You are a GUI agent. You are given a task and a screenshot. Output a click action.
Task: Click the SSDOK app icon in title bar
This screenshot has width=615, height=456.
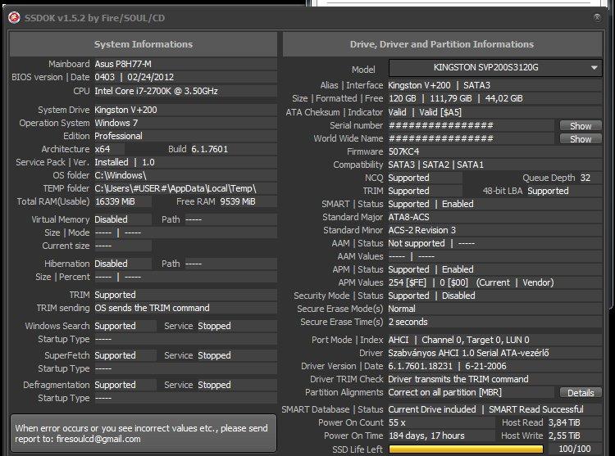(14, 18)
